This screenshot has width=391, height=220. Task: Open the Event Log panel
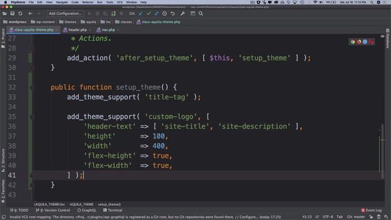click(371, 210)
